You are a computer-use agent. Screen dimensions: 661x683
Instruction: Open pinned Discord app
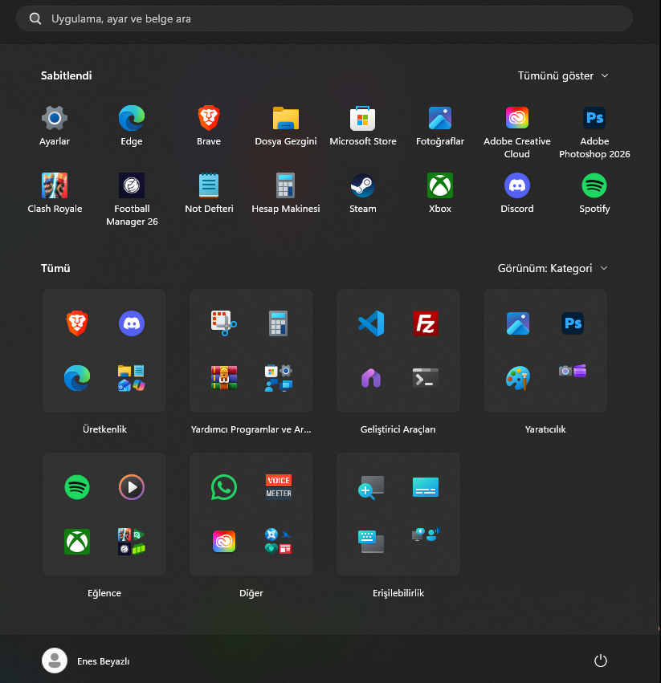point(517,193)
